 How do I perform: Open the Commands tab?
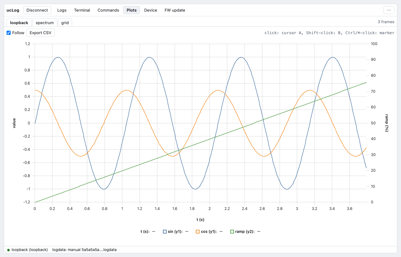click(108, 10)
